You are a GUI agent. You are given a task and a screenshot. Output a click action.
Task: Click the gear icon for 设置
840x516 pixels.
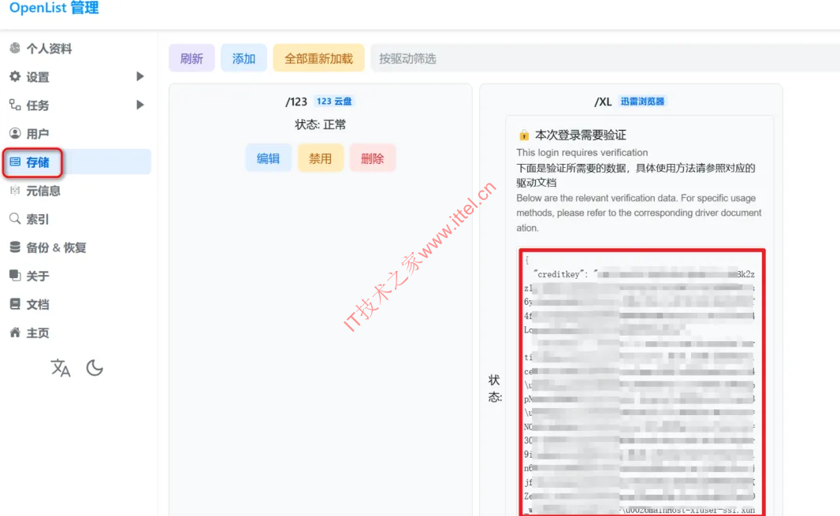tap(15, 77)
